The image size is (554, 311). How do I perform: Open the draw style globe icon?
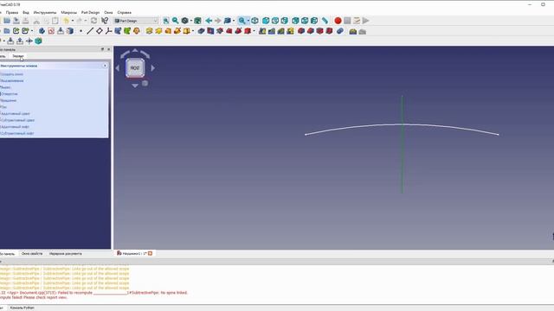pyautogui.click(x=184, y=21)
